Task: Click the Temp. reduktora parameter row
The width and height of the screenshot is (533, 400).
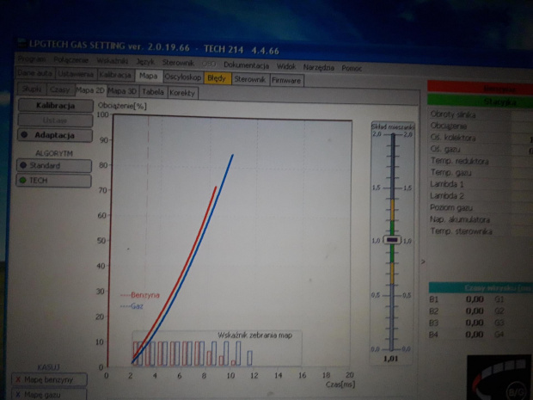Action: (480, 161)
